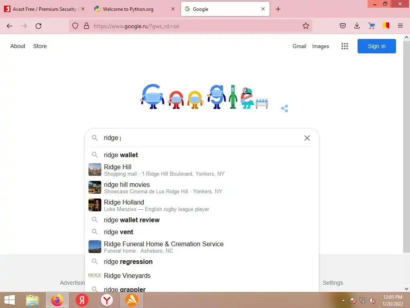Show hidden system tray icons

[x=343, y=300]
